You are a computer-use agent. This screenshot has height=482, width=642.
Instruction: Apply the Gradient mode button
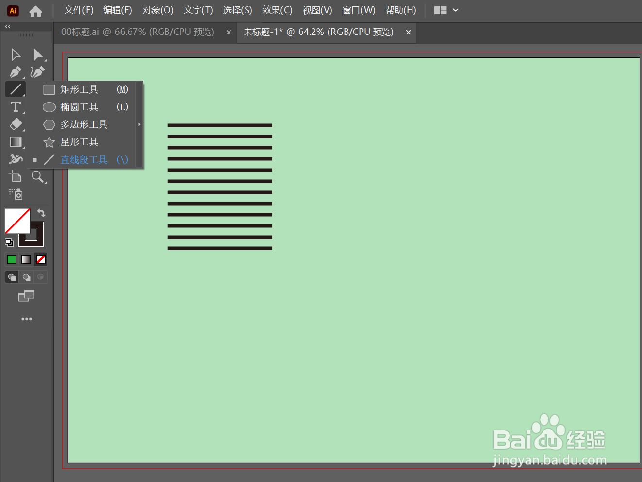26,259
